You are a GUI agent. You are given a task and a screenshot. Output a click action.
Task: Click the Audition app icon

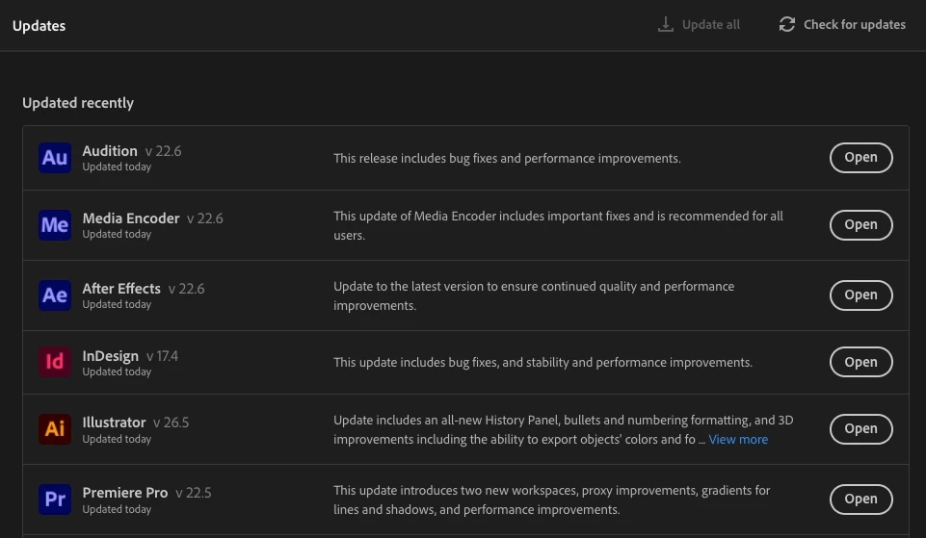click(x=55, y=158)
